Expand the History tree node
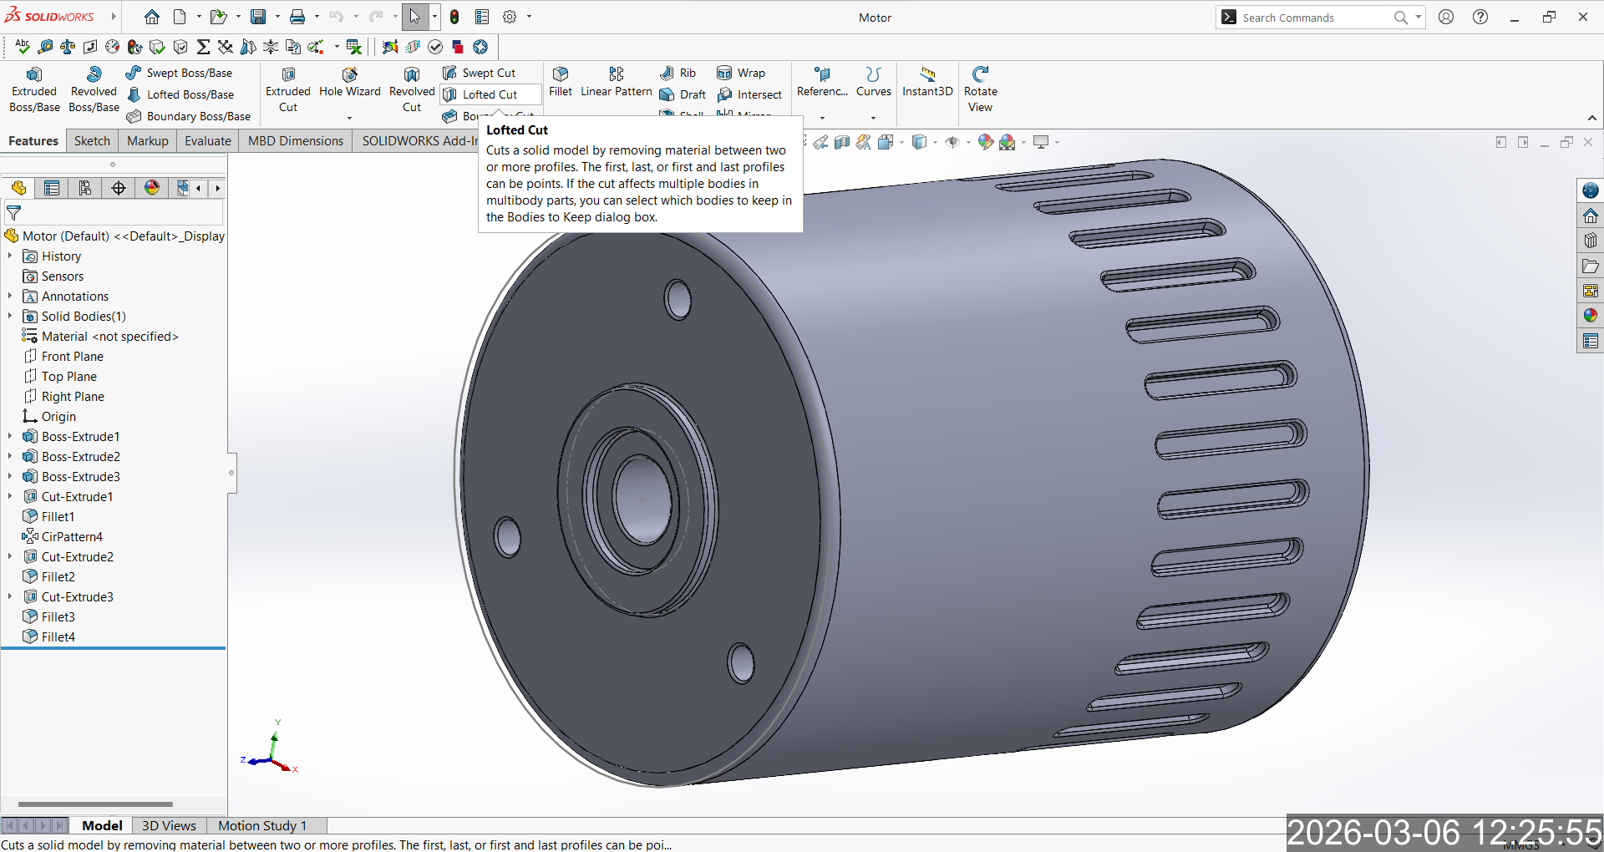The width and height of the screenshot is (1604, 852). (x=10, y=256)
